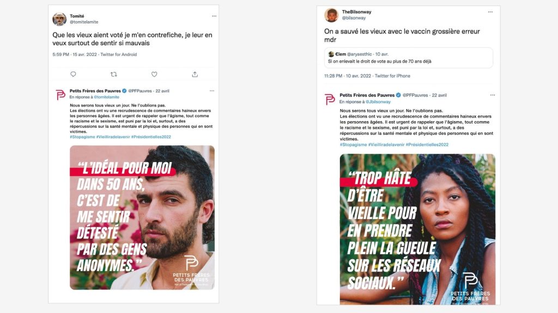558x313 pixels.
Task: Like Tomité's tweet with the heart icon
Action: tap(154, 74)
